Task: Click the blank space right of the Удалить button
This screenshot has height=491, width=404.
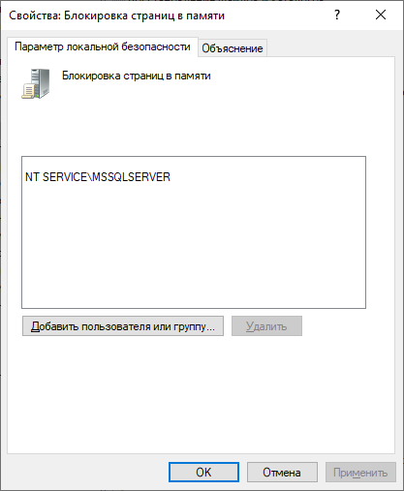Action: coord(346,326)
